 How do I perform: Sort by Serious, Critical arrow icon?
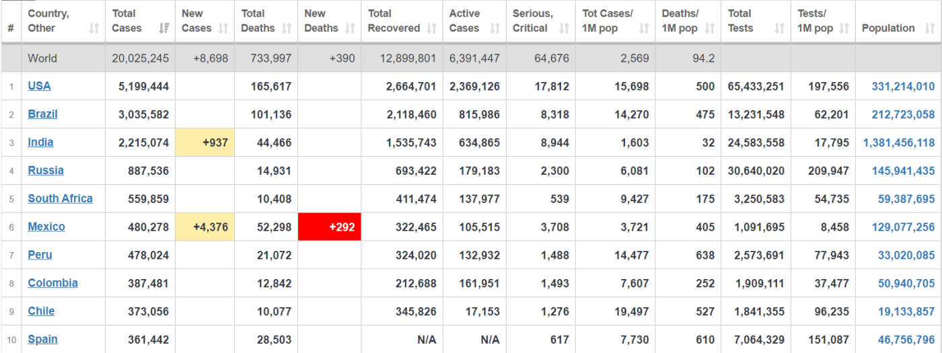pyautogui.click(x=565, y=28)
